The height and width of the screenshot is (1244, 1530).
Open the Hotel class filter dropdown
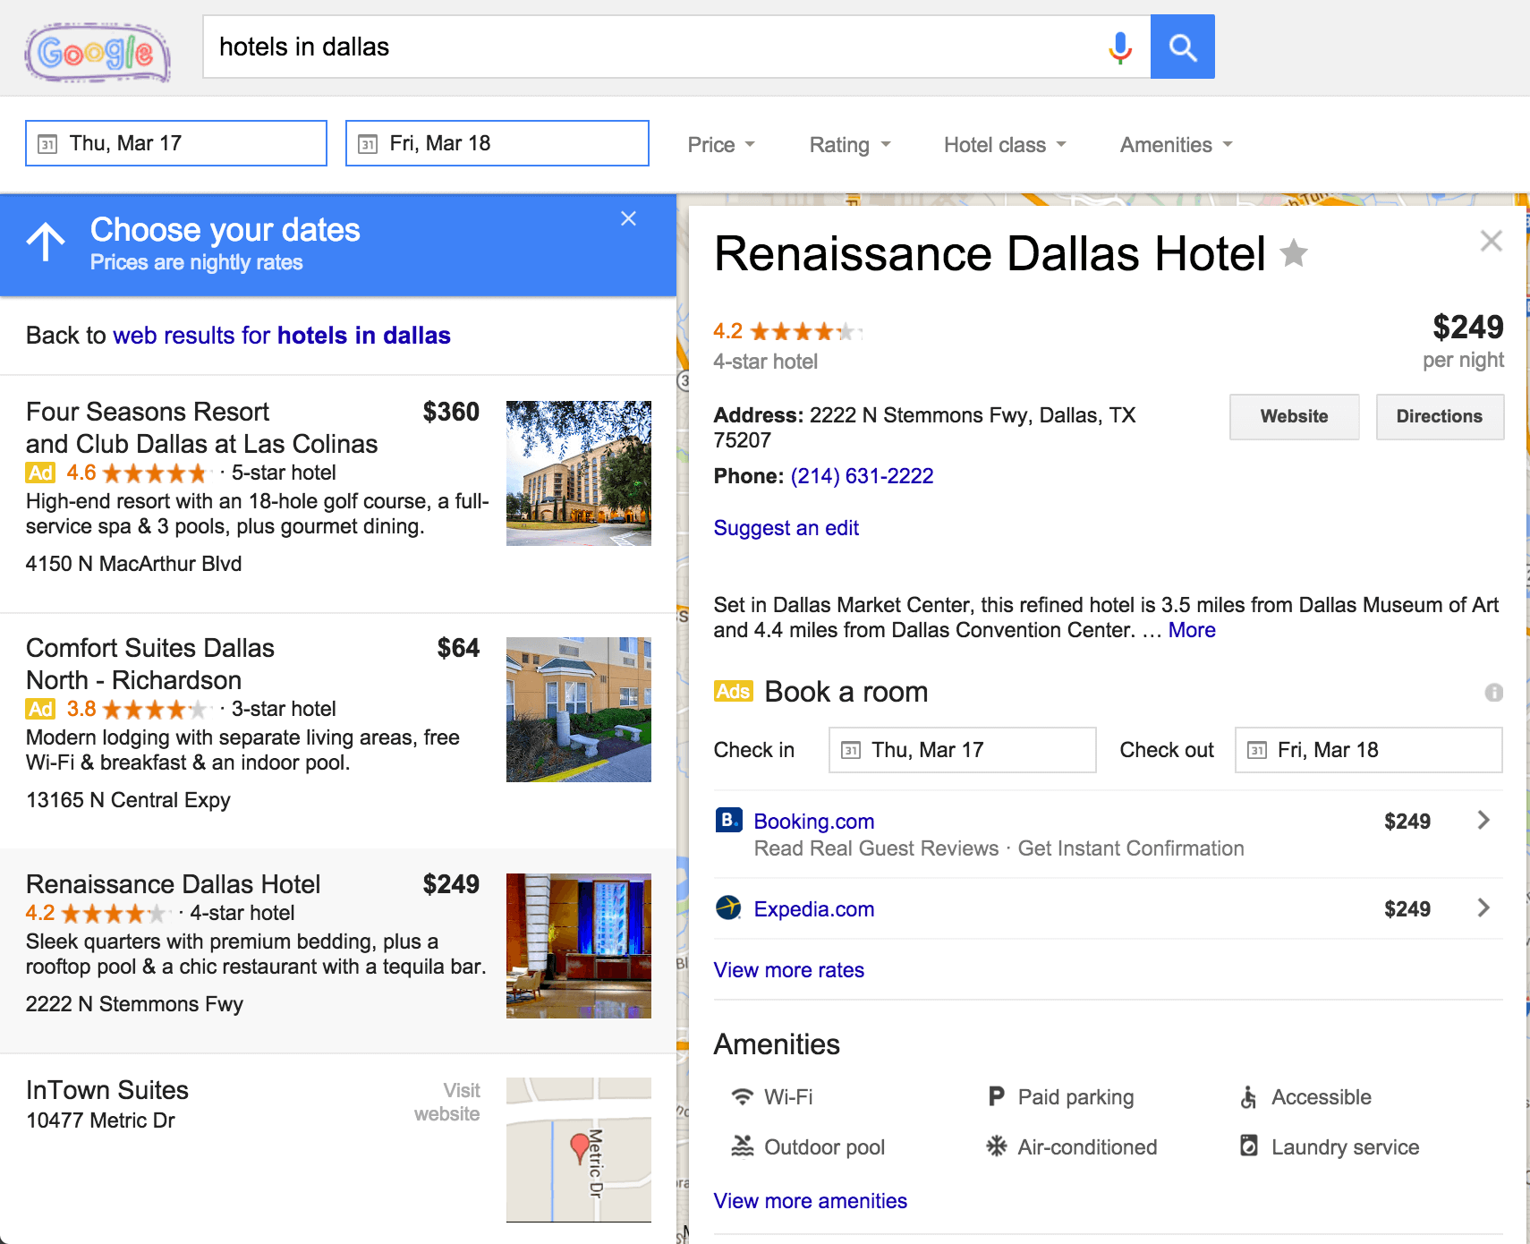coord(1005,145)
